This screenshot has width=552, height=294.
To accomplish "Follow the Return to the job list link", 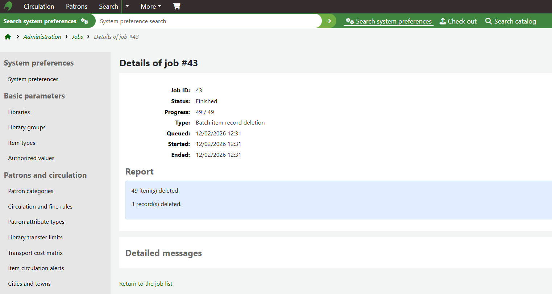I will tap(146, 283).
